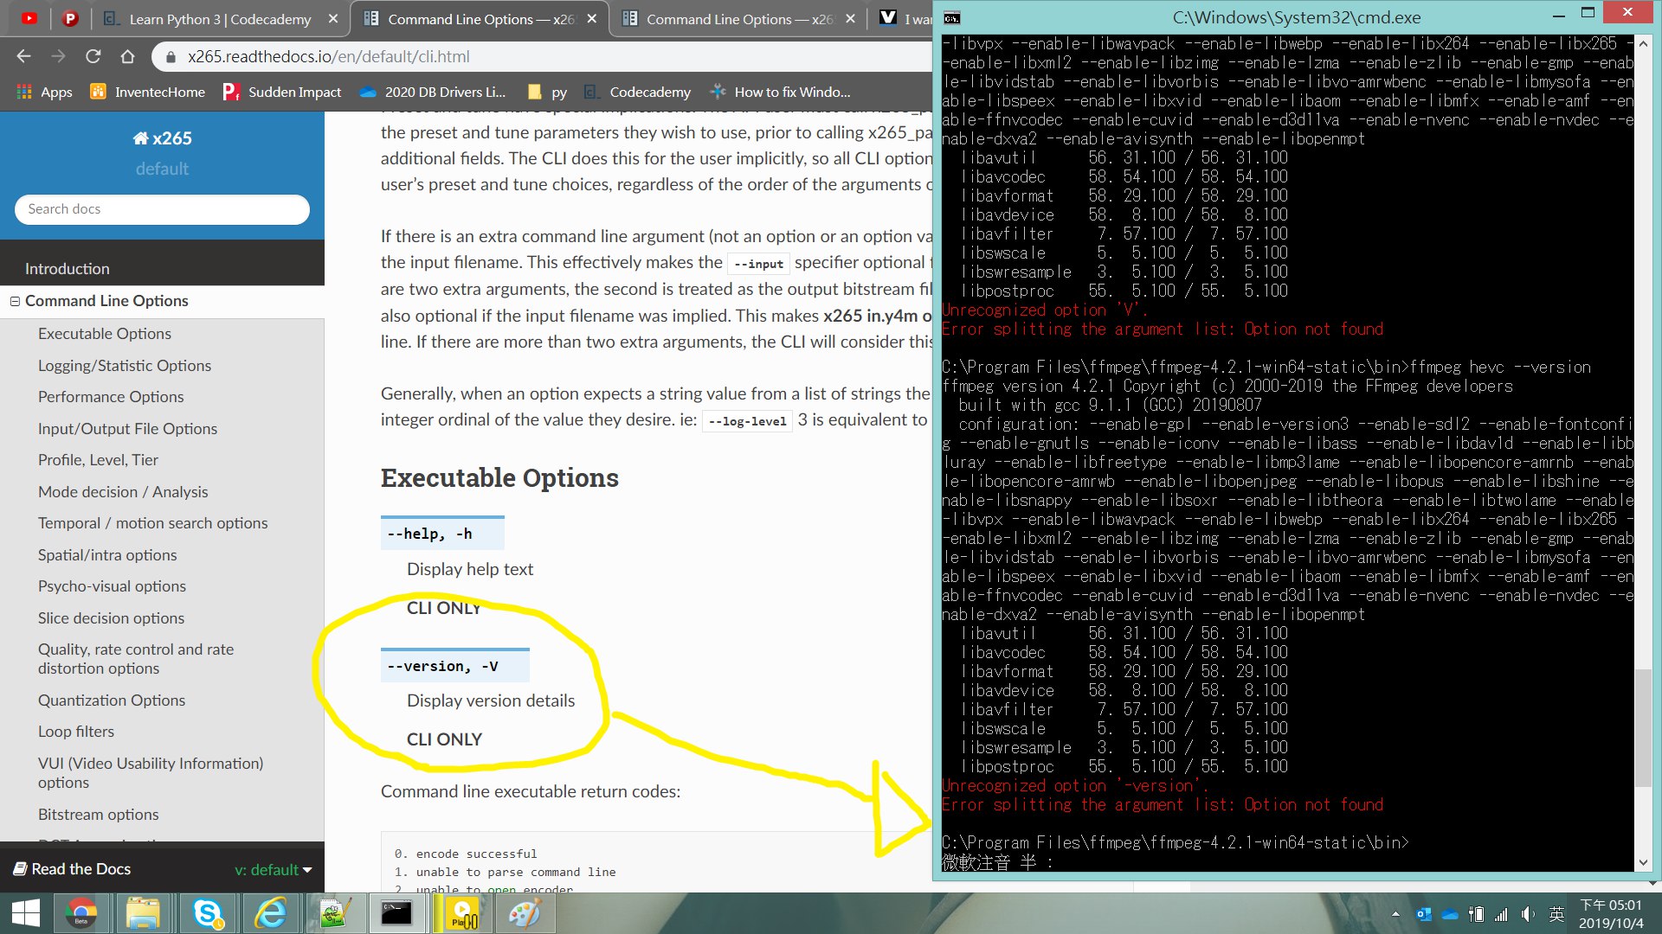
Task: Open the Codecademy bookmark
Action: pos(638,92)
